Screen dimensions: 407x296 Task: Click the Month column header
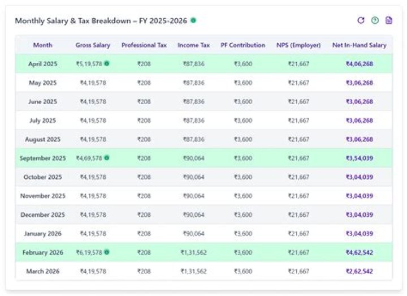click(x=43, y=45)
